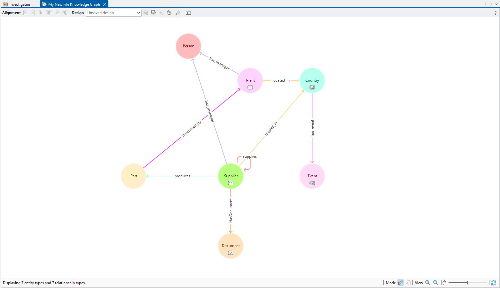Click the has_event relationship label
Image resolution: width=500 pixels, height=288 pixels.
pyautogui.click(x=312, y=128)
